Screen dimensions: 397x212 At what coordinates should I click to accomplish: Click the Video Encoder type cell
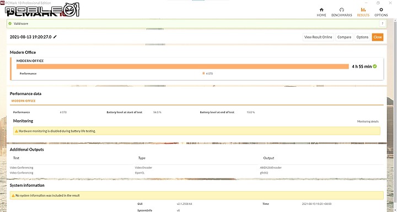pos(143,168)
